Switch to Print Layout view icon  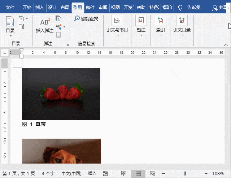coord(138,173)
